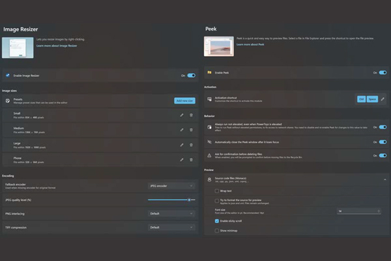Edit the Phone size preset
Image resolution: width=391 pixels, height=261 pixels.
[x=182, y=160]
